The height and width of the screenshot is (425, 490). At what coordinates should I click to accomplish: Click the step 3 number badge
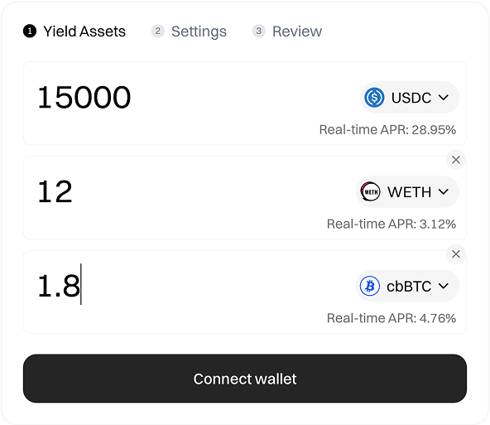pyautogui.click(x=259, y=31)
